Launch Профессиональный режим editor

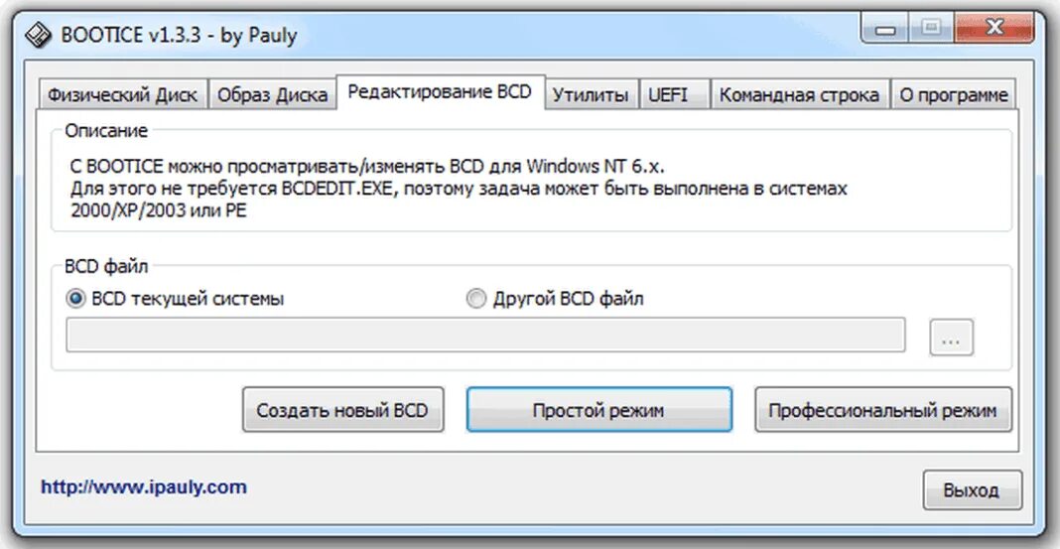883,410
